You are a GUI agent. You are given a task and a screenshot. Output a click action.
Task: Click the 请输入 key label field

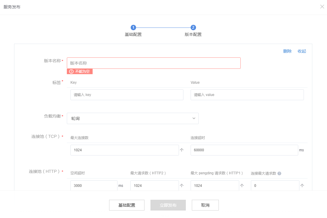click(127, 95)
